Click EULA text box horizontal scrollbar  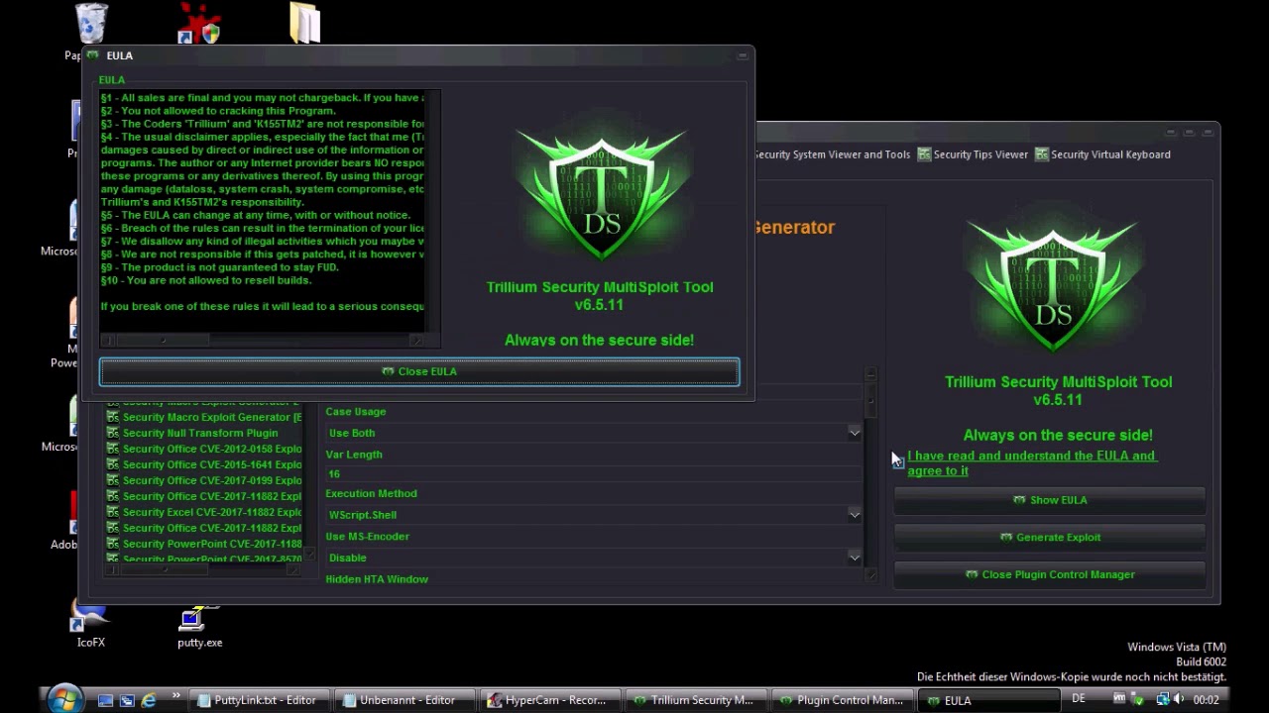[262, 340]
